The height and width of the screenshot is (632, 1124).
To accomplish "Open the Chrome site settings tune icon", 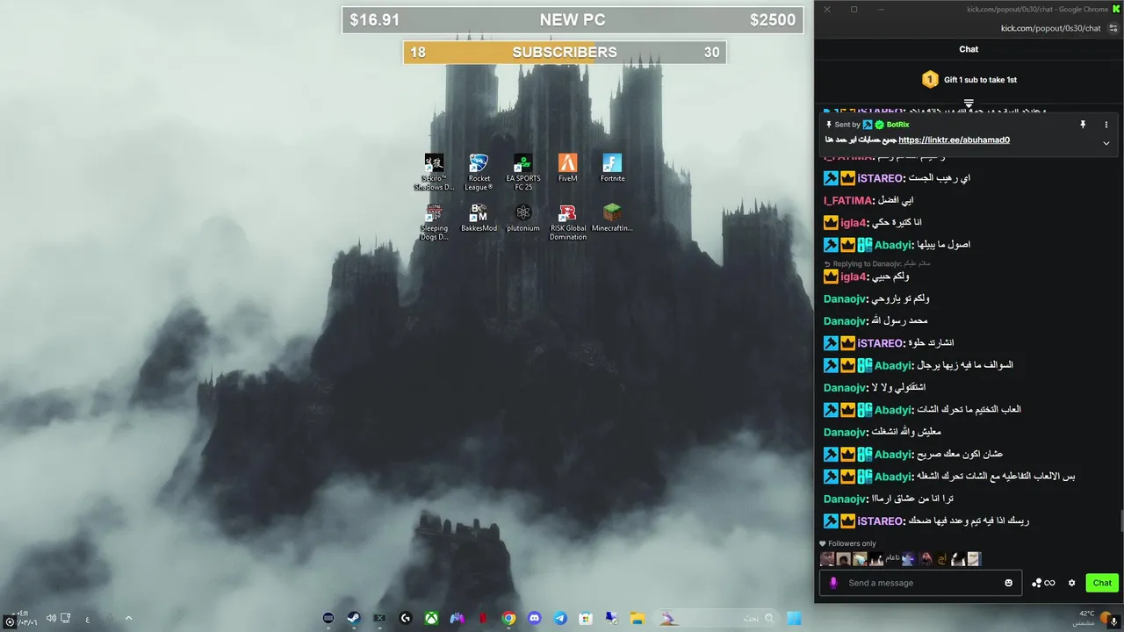I will click(1113, 28).
